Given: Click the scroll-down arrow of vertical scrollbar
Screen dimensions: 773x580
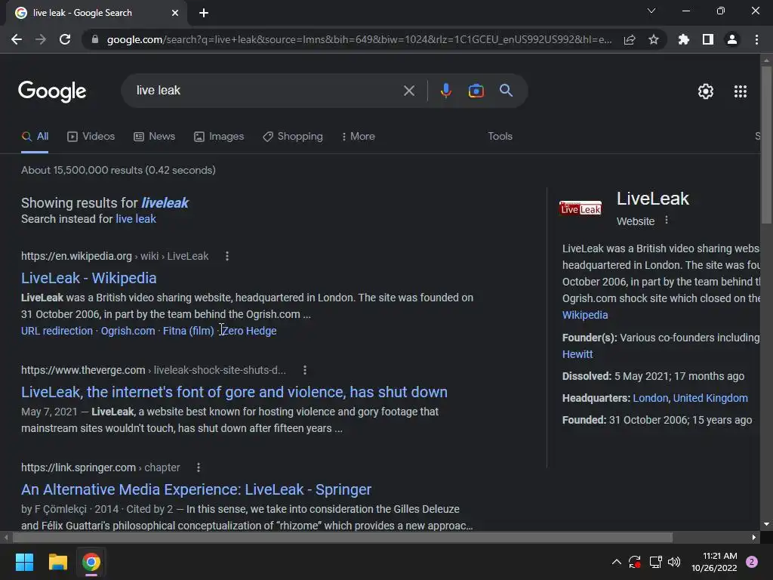Looking at the screenshot, I should 766,524.
